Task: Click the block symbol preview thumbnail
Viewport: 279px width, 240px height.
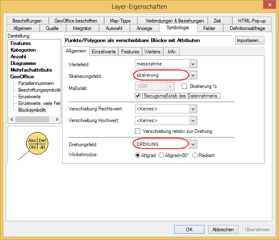Action: (37, 142)
